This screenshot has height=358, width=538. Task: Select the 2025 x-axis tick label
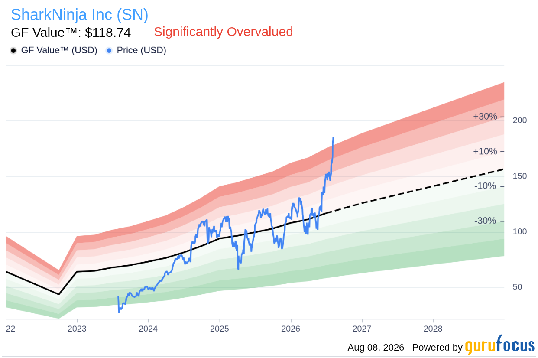[220, 329]
